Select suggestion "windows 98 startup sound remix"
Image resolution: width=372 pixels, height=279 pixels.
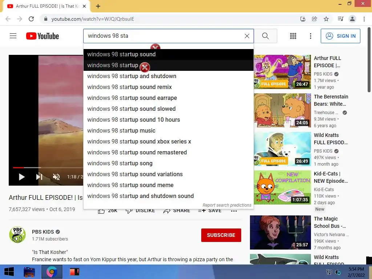pos(169,87)
